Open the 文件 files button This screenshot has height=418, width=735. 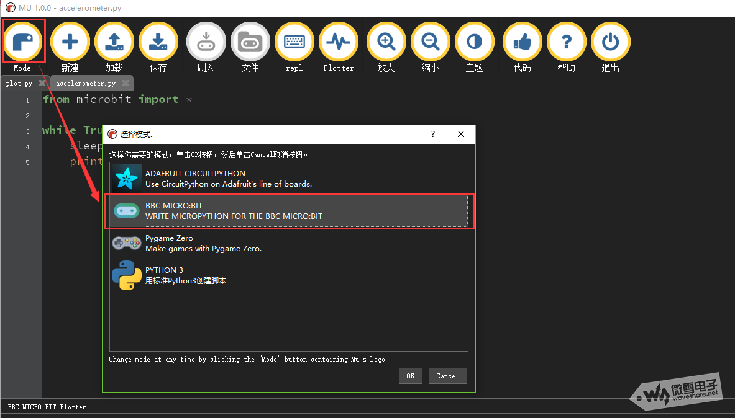click(250, 42)
